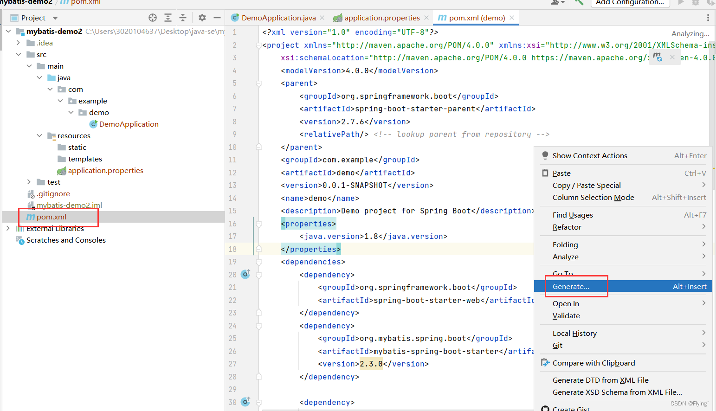The width and height of the screenshot is (716, 411).
Task: Click Validate in context menu
Action: pyautogui.click(x=623, y=315)
